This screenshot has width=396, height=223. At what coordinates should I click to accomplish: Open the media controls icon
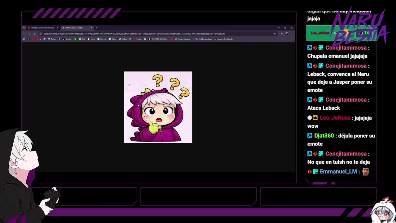(x=282, y=34)
